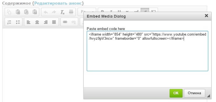Viewport: 216px width, 102px height.
Task: Click the Redo arrow icon
Action: tap(54, 12)
